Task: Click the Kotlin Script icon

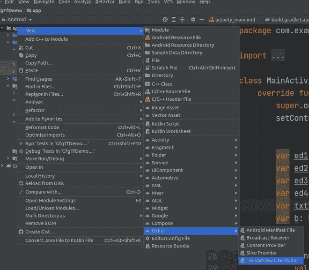Action: point(147,124)
